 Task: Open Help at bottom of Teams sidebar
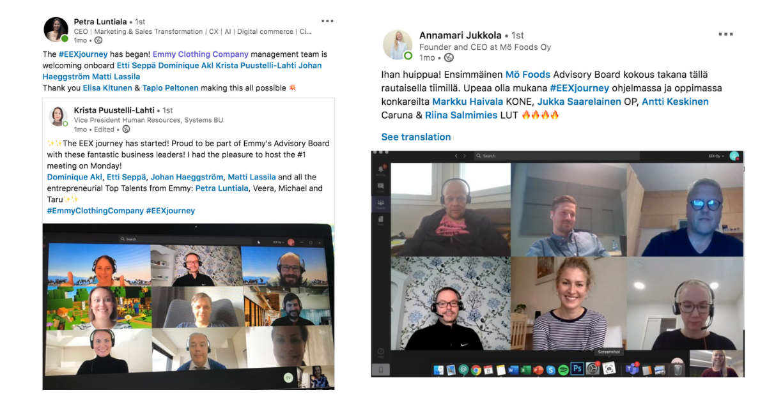click(381, 352)
